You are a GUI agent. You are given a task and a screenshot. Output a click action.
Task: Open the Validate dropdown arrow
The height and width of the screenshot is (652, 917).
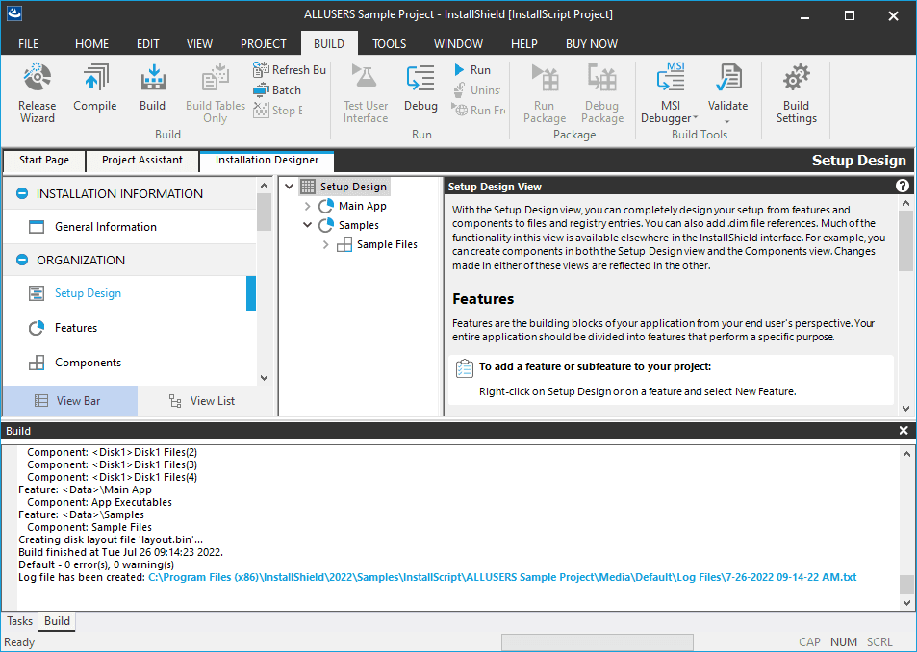pos(727,122)
